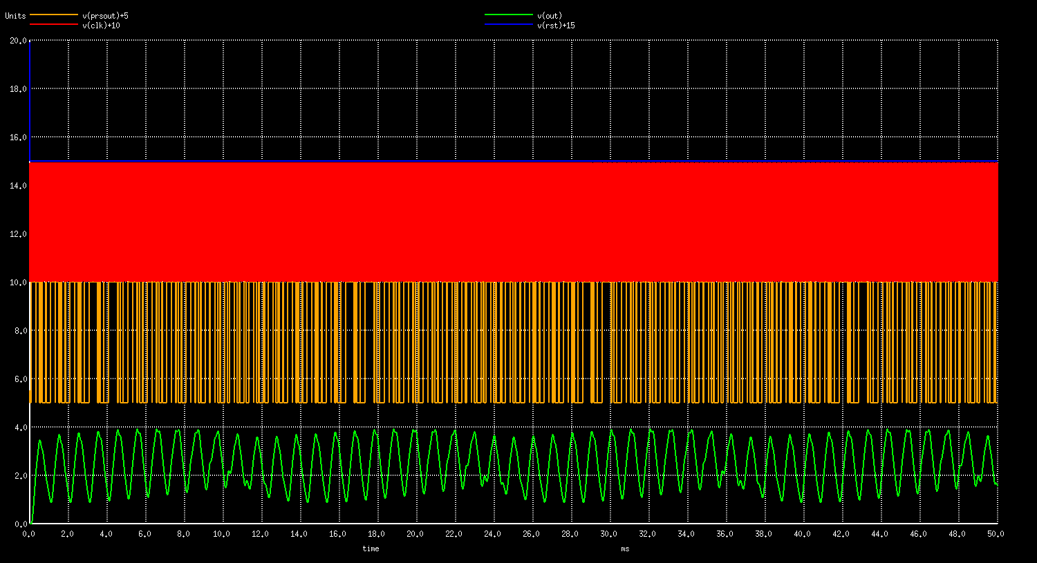Click the 6.0 y-axis tick label
The width and height of the screenshot is (1037, 563).
20,379
